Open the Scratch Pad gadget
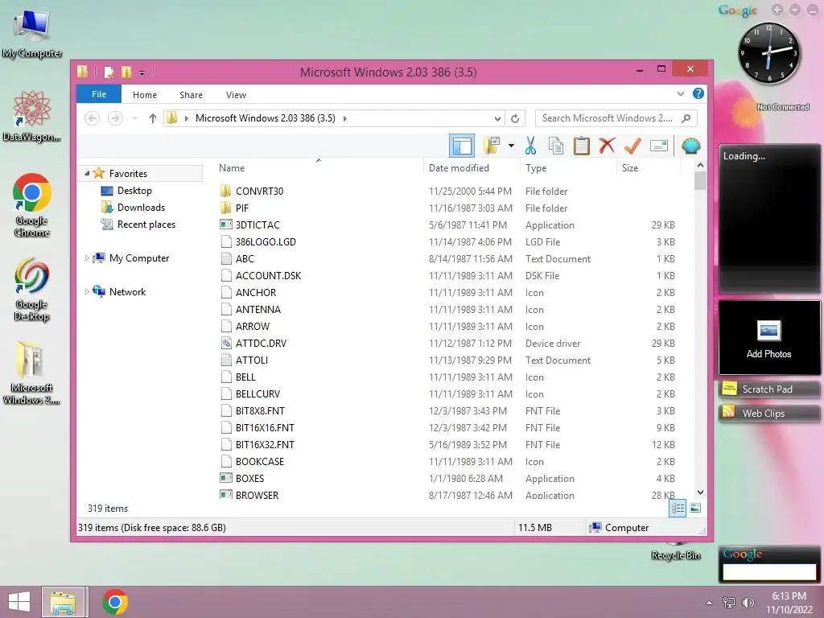This screenshot has height=618, width=824. (x=768, y=389)
